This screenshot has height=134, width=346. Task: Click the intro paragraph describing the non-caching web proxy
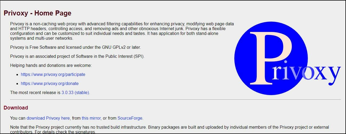(122, 31)
